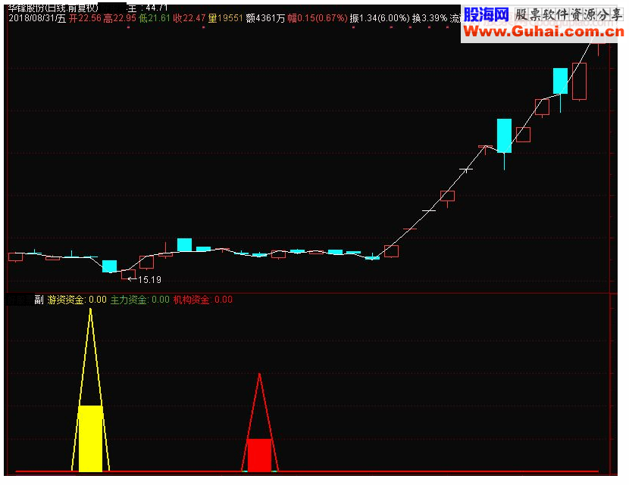Click the solid yellow bar in sub-chart

(91, 439)
